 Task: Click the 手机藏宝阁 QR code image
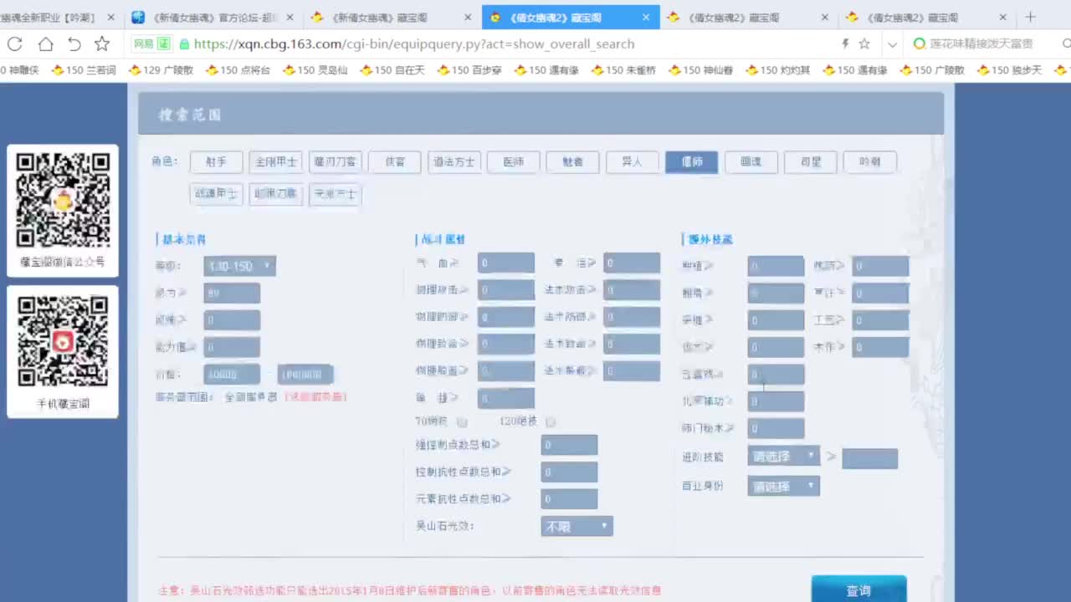pyautogui.click(x=63, y=341)
